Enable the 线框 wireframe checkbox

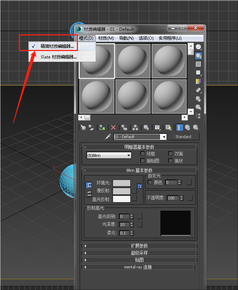tap(142, 154)
